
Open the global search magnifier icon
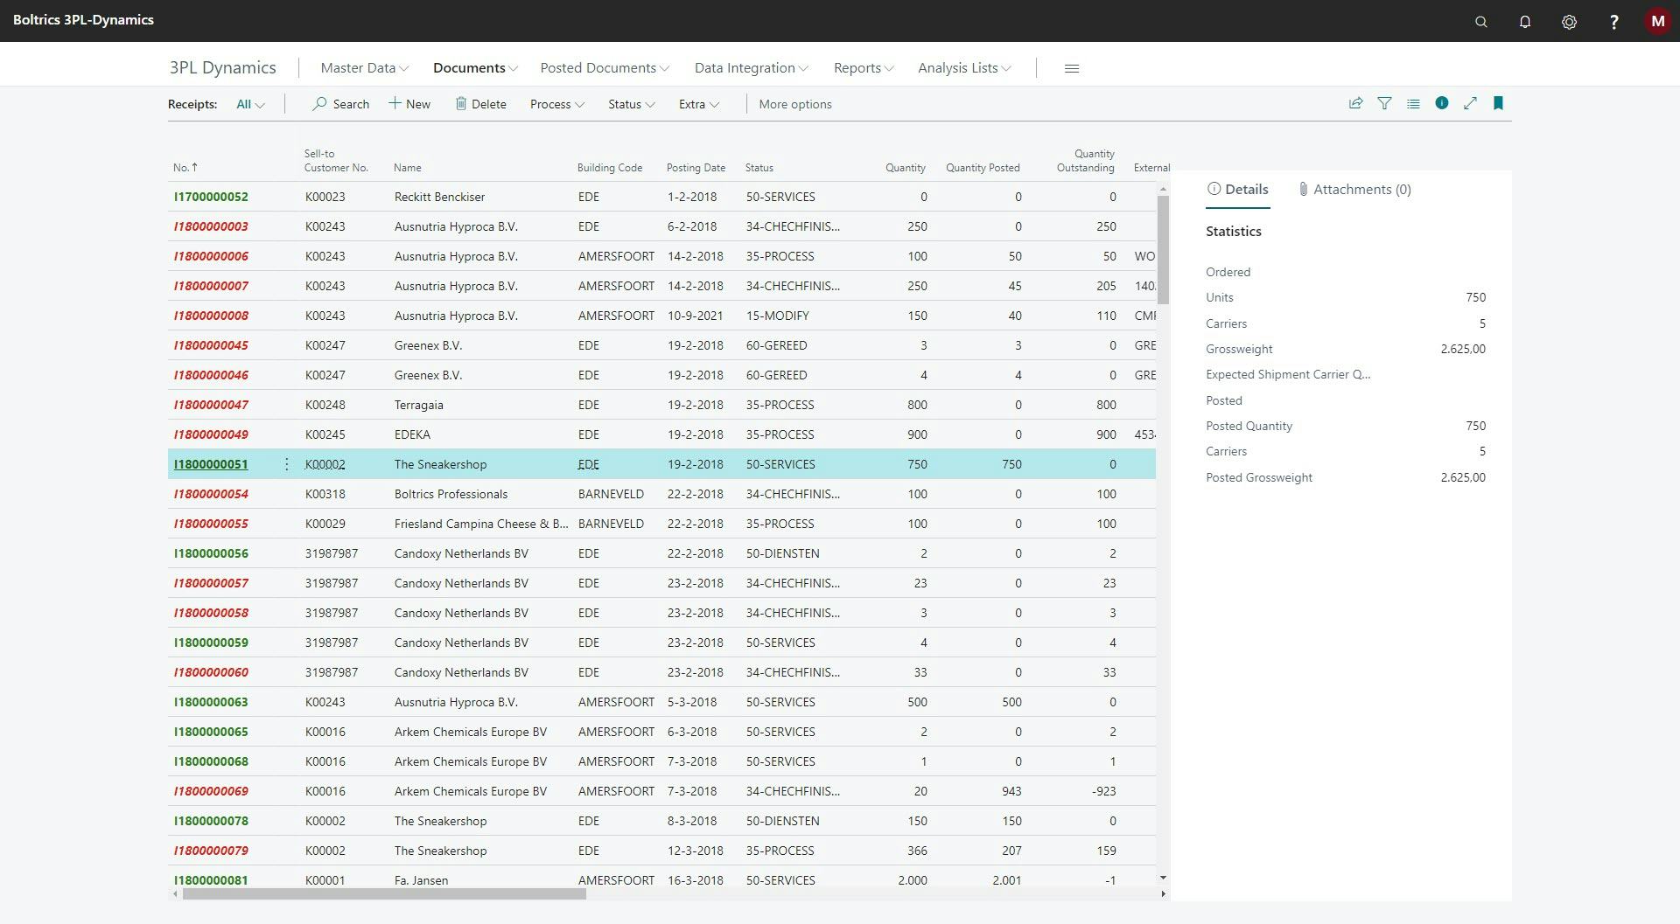click(x=1480, y=22)
